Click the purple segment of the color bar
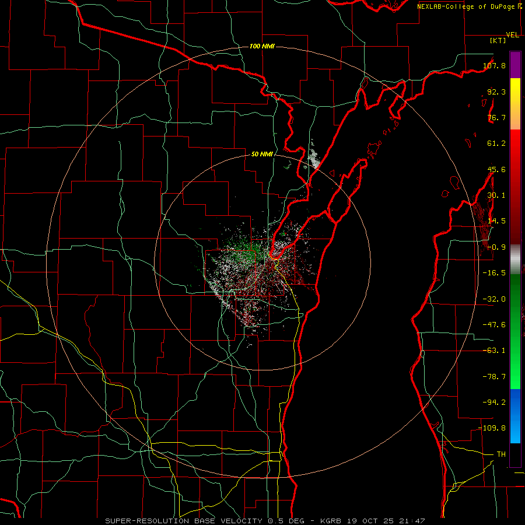Viewport: 525px width, 525px height. coord(515,65)
